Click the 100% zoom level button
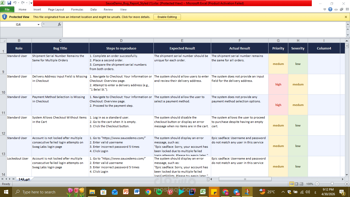Image resolution: width=350 pixels, height=197 pixels. pyautogui.click(x=310, y=184)
